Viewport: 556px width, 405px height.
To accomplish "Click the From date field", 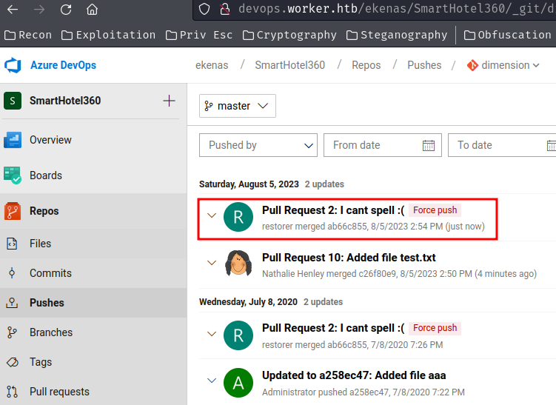I will pos(383,145).
